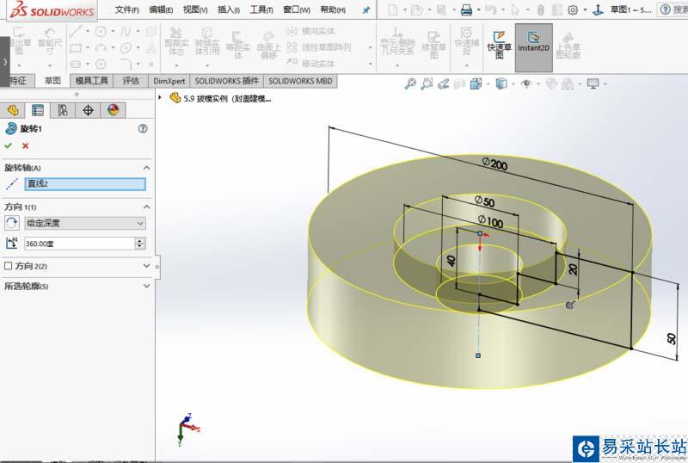Click the 直线2 rotation axis field
This screenshot has height=463, width=688.
point(85,184)
